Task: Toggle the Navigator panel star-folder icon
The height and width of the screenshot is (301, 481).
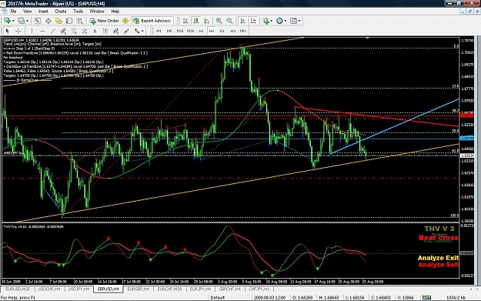Action: [x=58, y=21]
